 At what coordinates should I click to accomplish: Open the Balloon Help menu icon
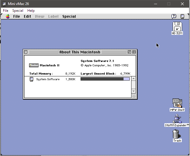(174, 16)
